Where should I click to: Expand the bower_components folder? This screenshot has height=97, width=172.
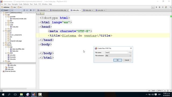coord(6,35)
